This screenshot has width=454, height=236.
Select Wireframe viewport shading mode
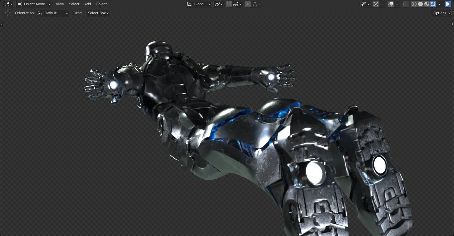(x=414, y=4)
